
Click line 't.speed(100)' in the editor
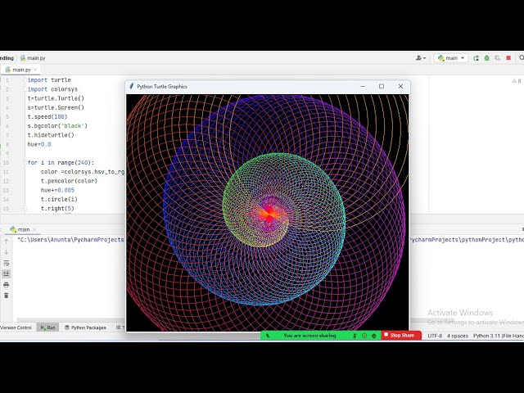(47, 117)
